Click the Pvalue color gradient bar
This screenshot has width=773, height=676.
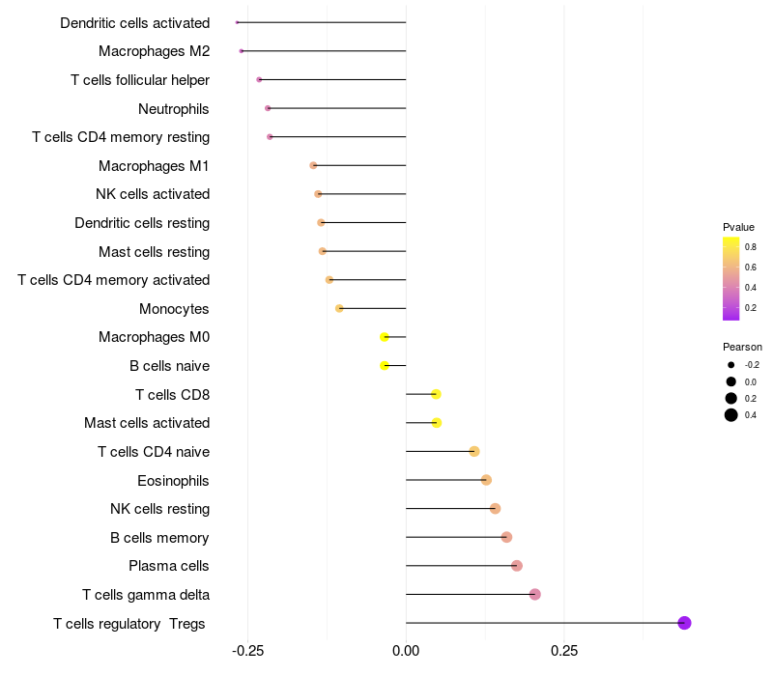pos(730,278)
